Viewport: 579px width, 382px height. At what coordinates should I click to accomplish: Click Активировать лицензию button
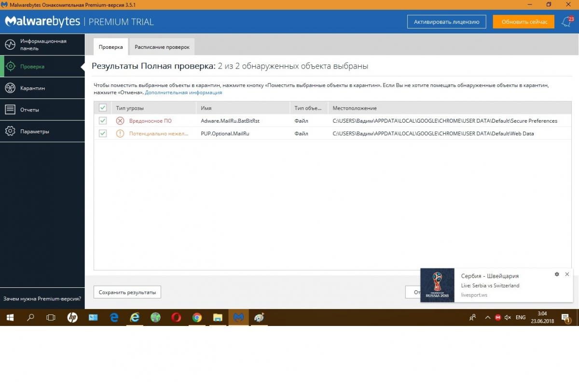pyautogui.click(x=446, y=22)
